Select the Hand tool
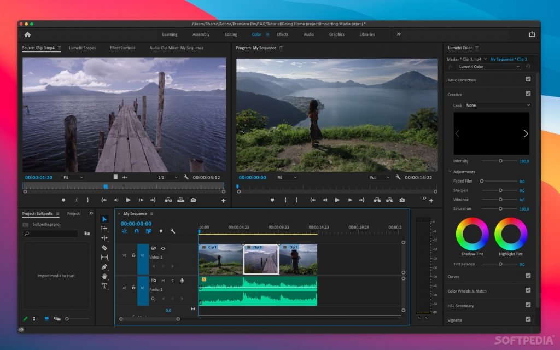Viewport: 560px width, 350px height. 104,276
